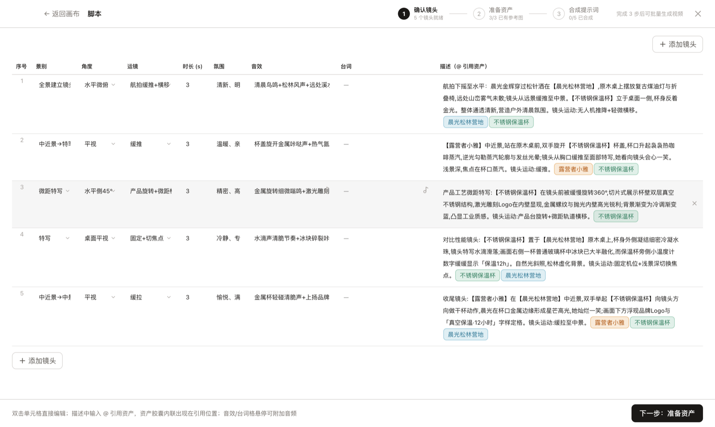The image size is (715, 427).
Task: Select step 3 合成提示词
Action: click(576, 14)
